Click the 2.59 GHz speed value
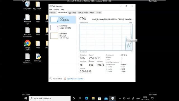Screen dimensions: 179x101 tap(95, 58)
